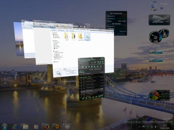Image resolution: width=174 pixels, height=130 pixels.
Task: Select first folder in Explorer window
Action: click(67, 36)
